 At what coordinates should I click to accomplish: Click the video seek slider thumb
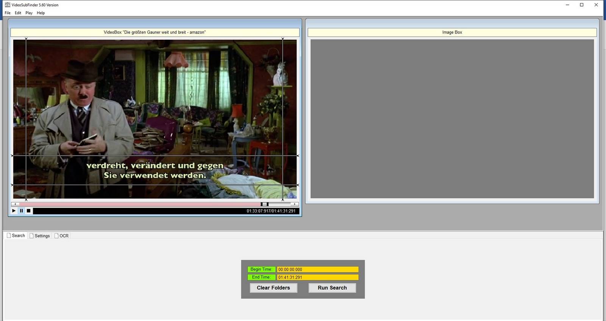[x=265, y=204]
